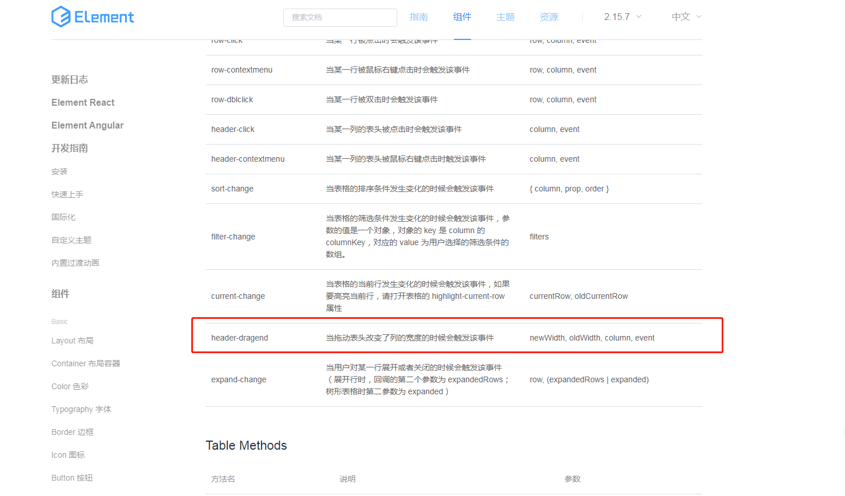Click inside the 搜索文档 search box
Viewport: 845px width, 496px height.
click(x=340, y=18)
